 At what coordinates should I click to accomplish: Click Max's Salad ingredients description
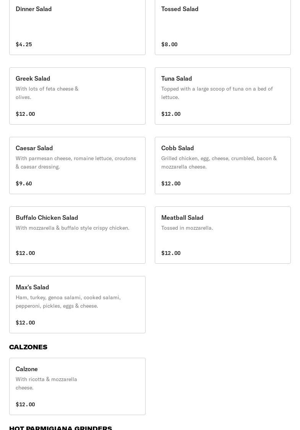pyautogui.click(x=68, y=302)
